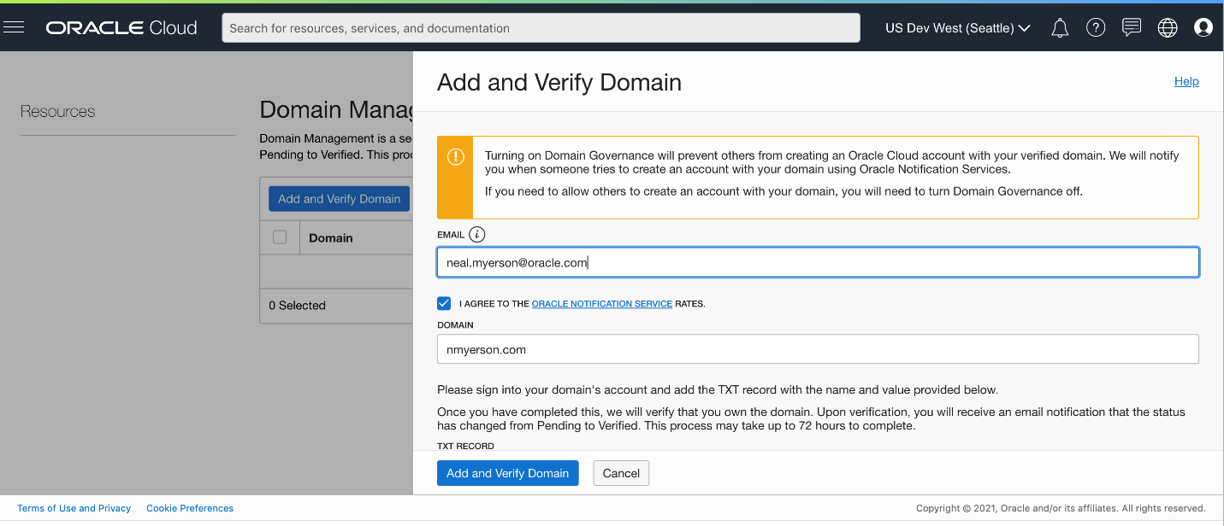Open Cookie Preferences link

[190, 508]
